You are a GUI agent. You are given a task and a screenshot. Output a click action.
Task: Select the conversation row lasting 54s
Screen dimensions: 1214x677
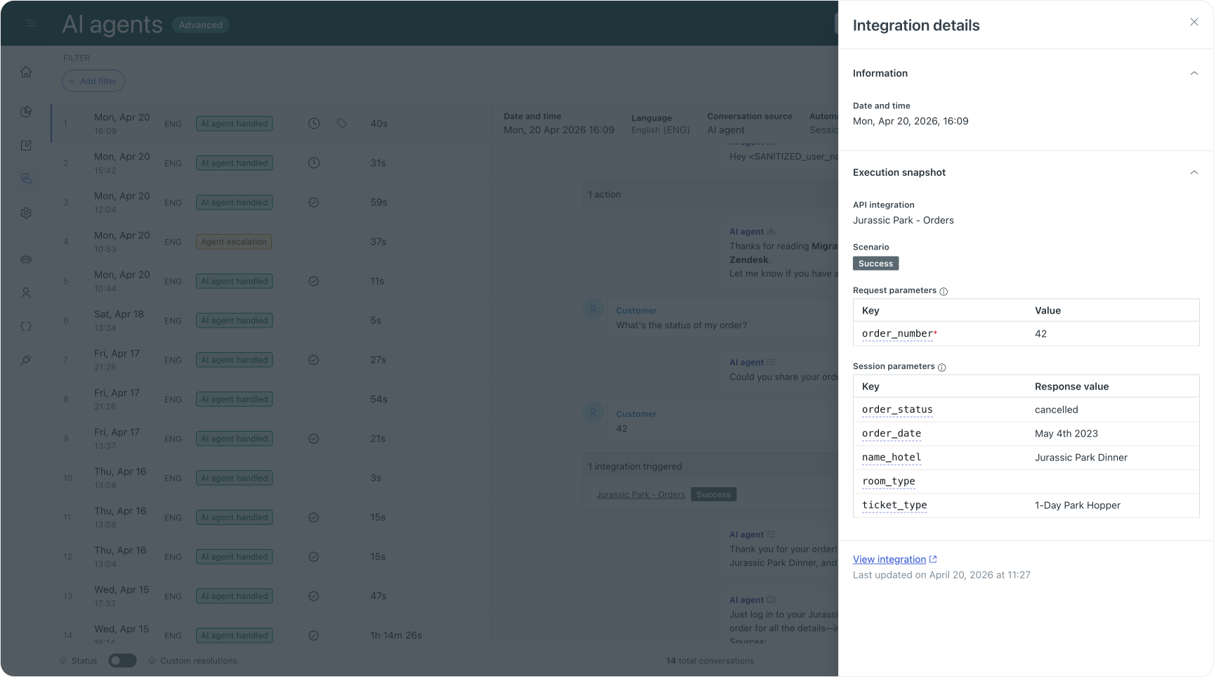click(271, 399)
